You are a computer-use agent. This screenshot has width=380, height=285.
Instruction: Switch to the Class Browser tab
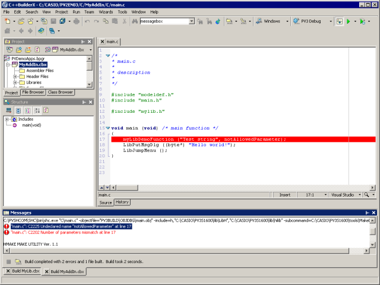[x=61, y=92]
